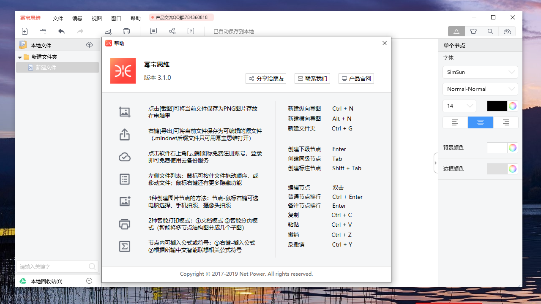
Task: Click the 联系我们 button
Action: click(x=312, y=79)
